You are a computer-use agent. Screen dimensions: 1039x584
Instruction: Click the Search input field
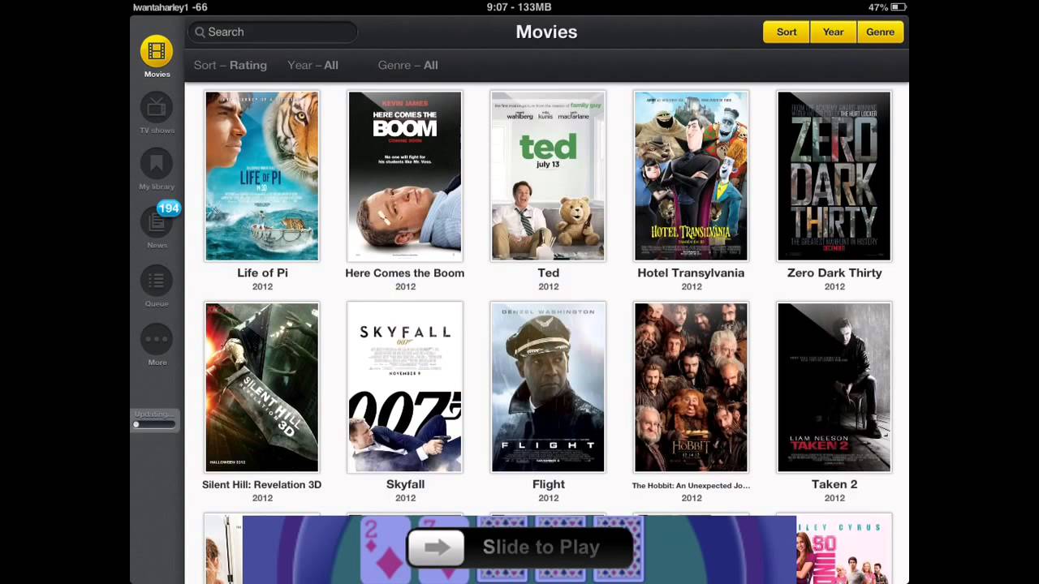(273, 32)
